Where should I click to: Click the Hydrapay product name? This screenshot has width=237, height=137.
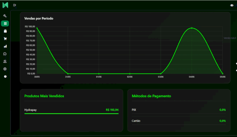pyautogui.click(x=31, y=110)
